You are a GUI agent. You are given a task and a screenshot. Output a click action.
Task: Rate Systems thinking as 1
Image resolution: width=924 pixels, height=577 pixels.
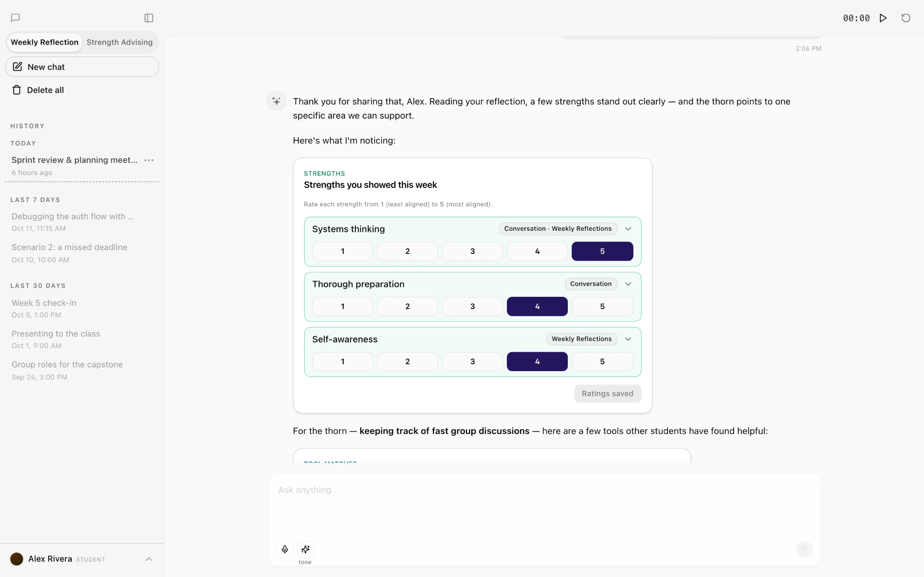coord(342,251)
